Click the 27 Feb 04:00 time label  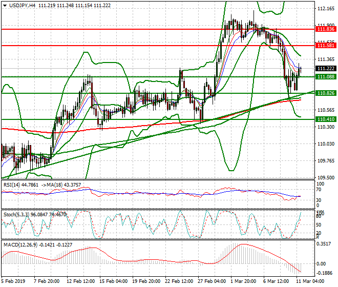212,281
